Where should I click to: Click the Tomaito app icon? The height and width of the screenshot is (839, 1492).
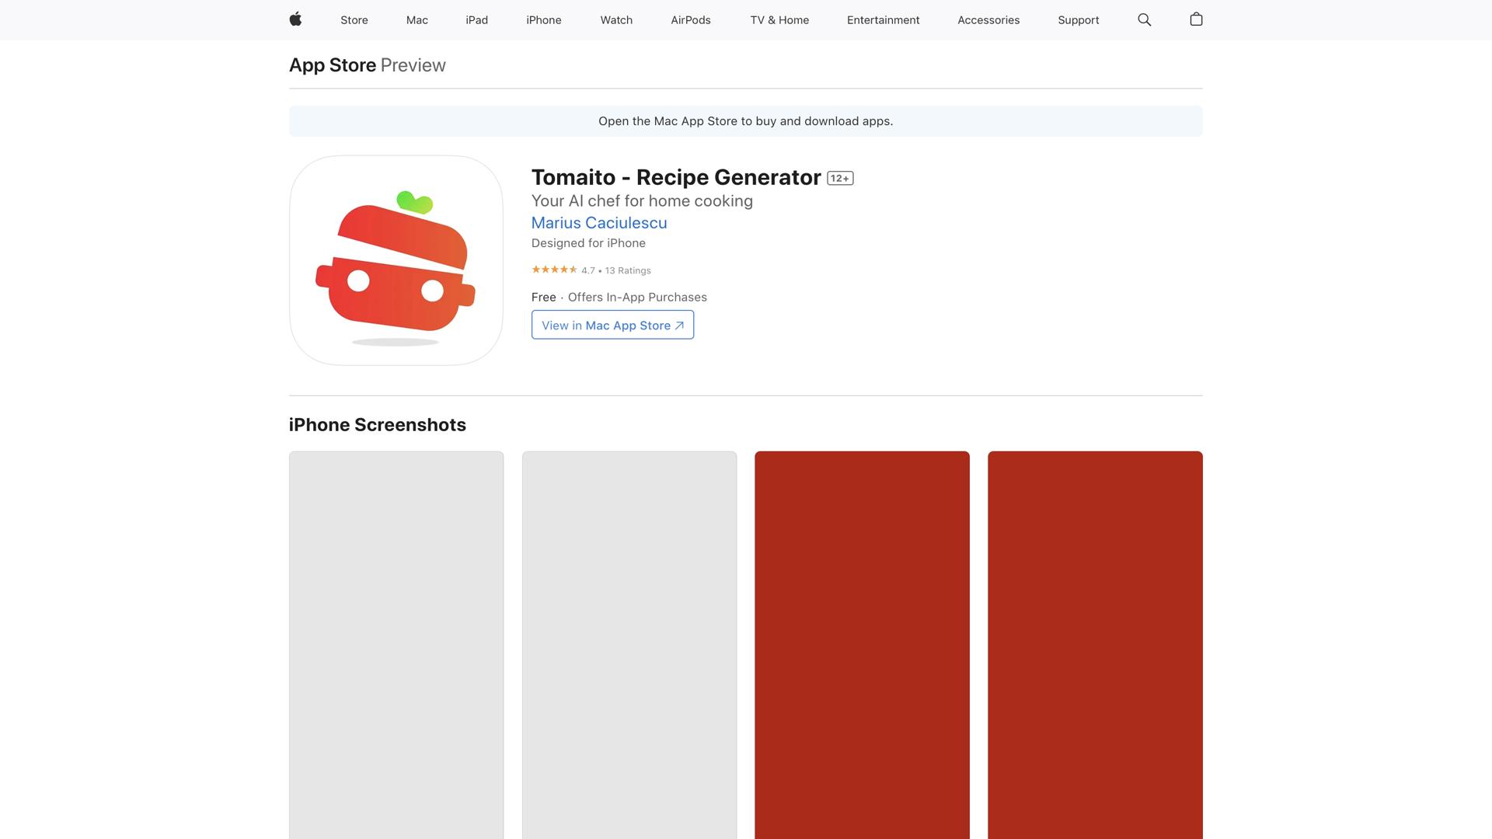pyautogui.click(x=396, y=260)
